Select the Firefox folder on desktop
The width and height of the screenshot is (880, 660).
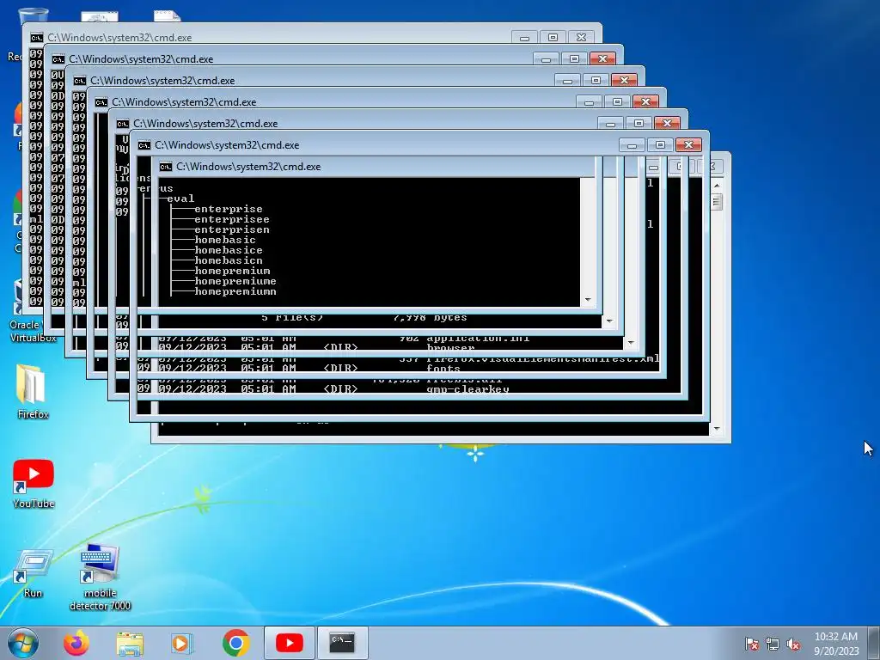click(x=33, y=392)
